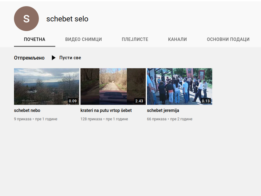Click the '9 приказа • пре 1 године' text
Viewport: 261px width, 196px height.
pos(36,119)
